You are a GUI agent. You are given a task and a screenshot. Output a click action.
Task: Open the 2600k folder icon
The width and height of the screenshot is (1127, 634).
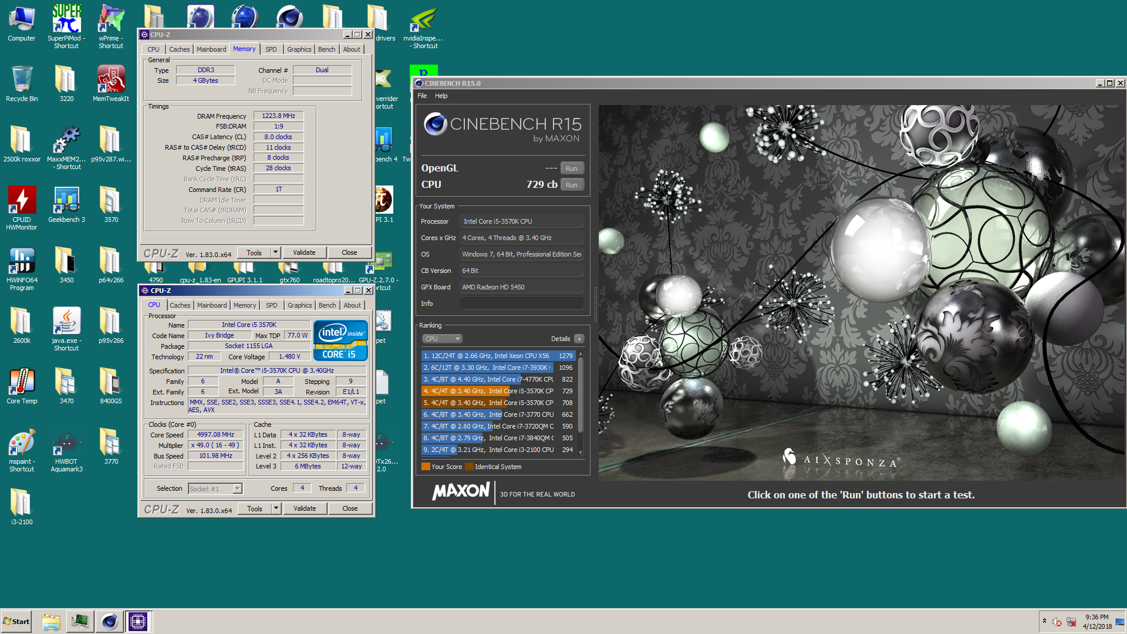tap(22, 326)
